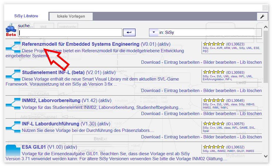Open INF-L Labordurchführung title link

coord(50,124)
